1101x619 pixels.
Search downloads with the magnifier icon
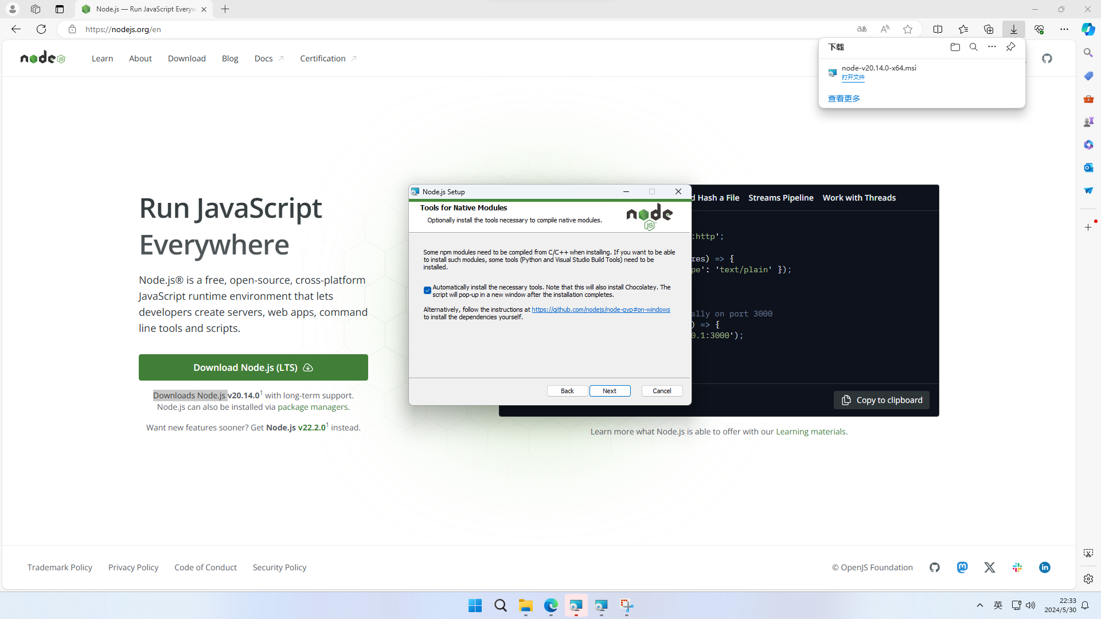point(974,47)
